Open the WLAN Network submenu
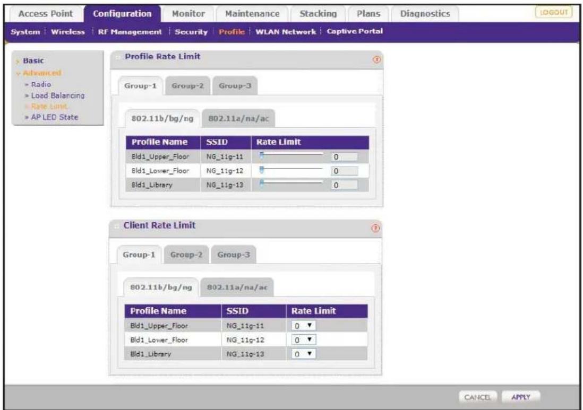Screen dimensions: 583x410 286,32
